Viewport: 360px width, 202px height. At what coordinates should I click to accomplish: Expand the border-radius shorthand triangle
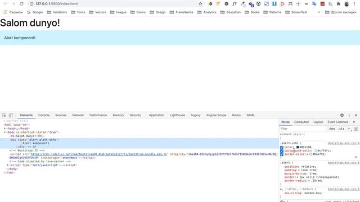pyautogui.click(x=309, y=181)
